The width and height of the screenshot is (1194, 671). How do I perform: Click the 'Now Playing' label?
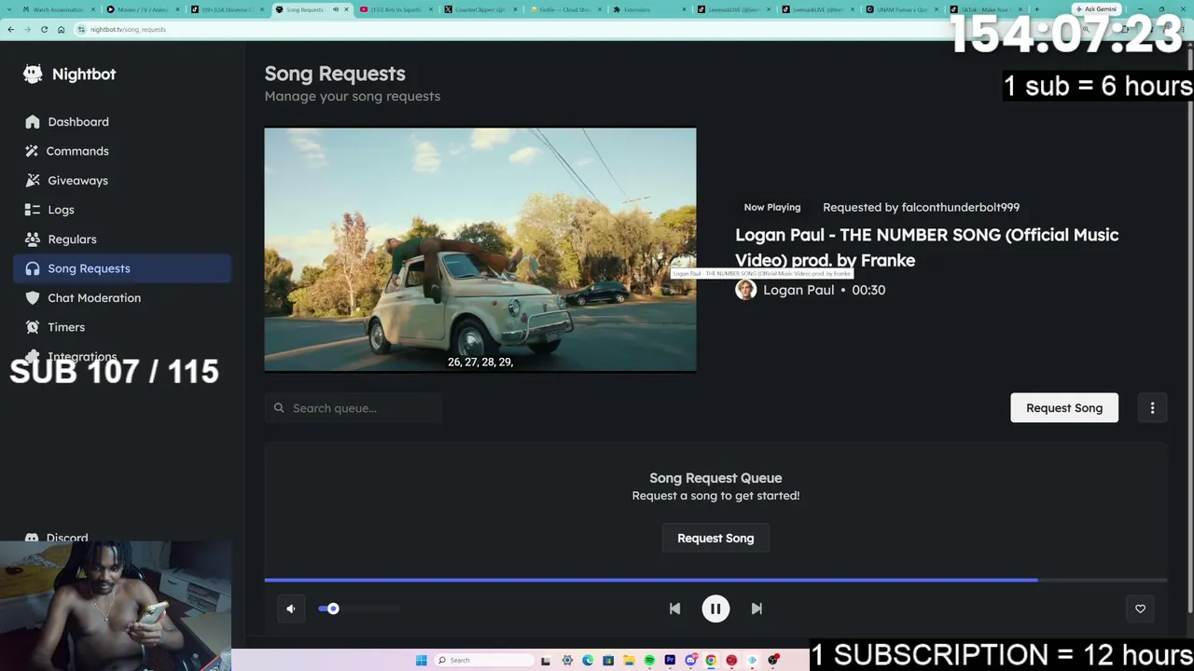772,207
